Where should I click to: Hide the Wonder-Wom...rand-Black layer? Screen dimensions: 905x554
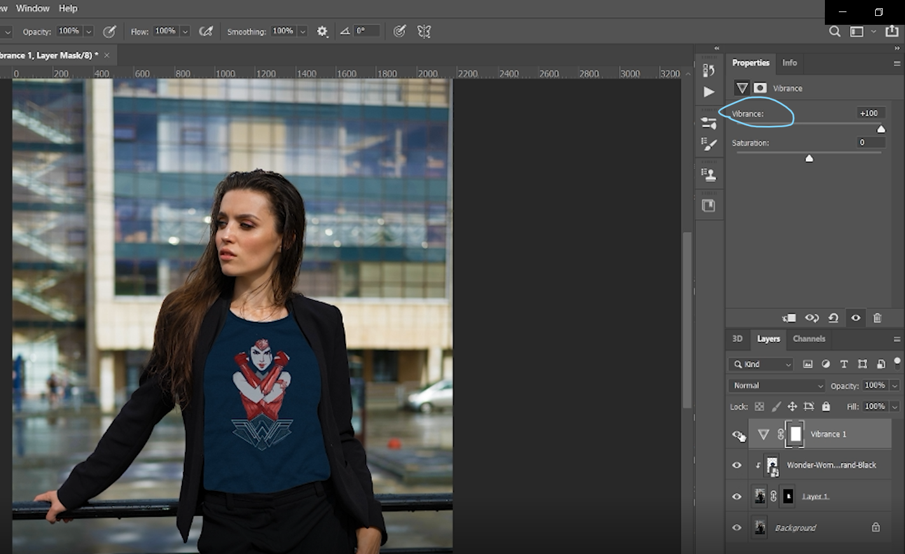click(737, 466)
